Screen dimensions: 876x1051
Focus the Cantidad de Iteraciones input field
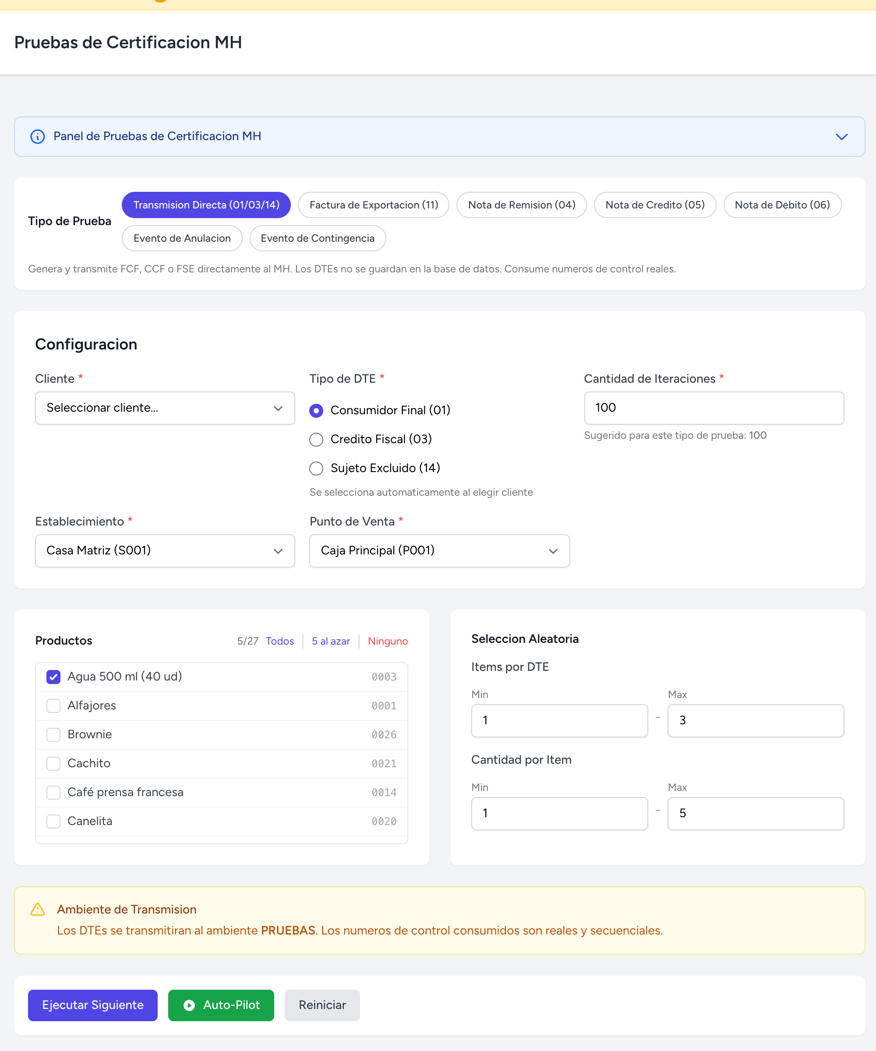[x=714, y=408]
